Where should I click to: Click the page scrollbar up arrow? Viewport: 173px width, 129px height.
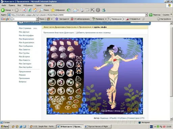(x=171, y=23)
